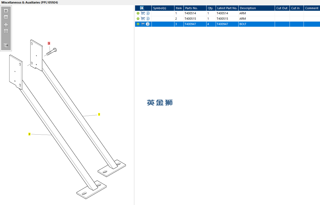Sort by the Parts No. column header

click(x=195, y=8)
